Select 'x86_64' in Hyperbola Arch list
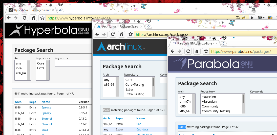The width and height of the screenshot is (277, 135). pos(21,73)
